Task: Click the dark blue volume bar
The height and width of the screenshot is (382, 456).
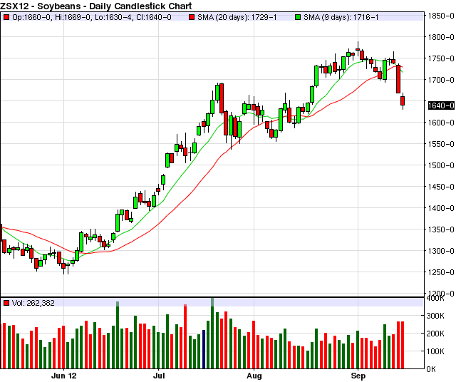Action: 204,349
